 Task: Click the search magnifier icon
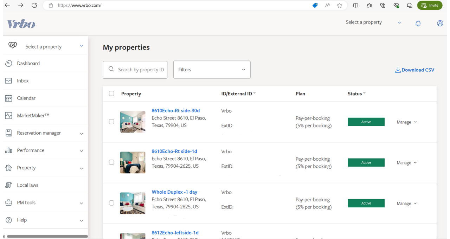[x=111, y=69]
